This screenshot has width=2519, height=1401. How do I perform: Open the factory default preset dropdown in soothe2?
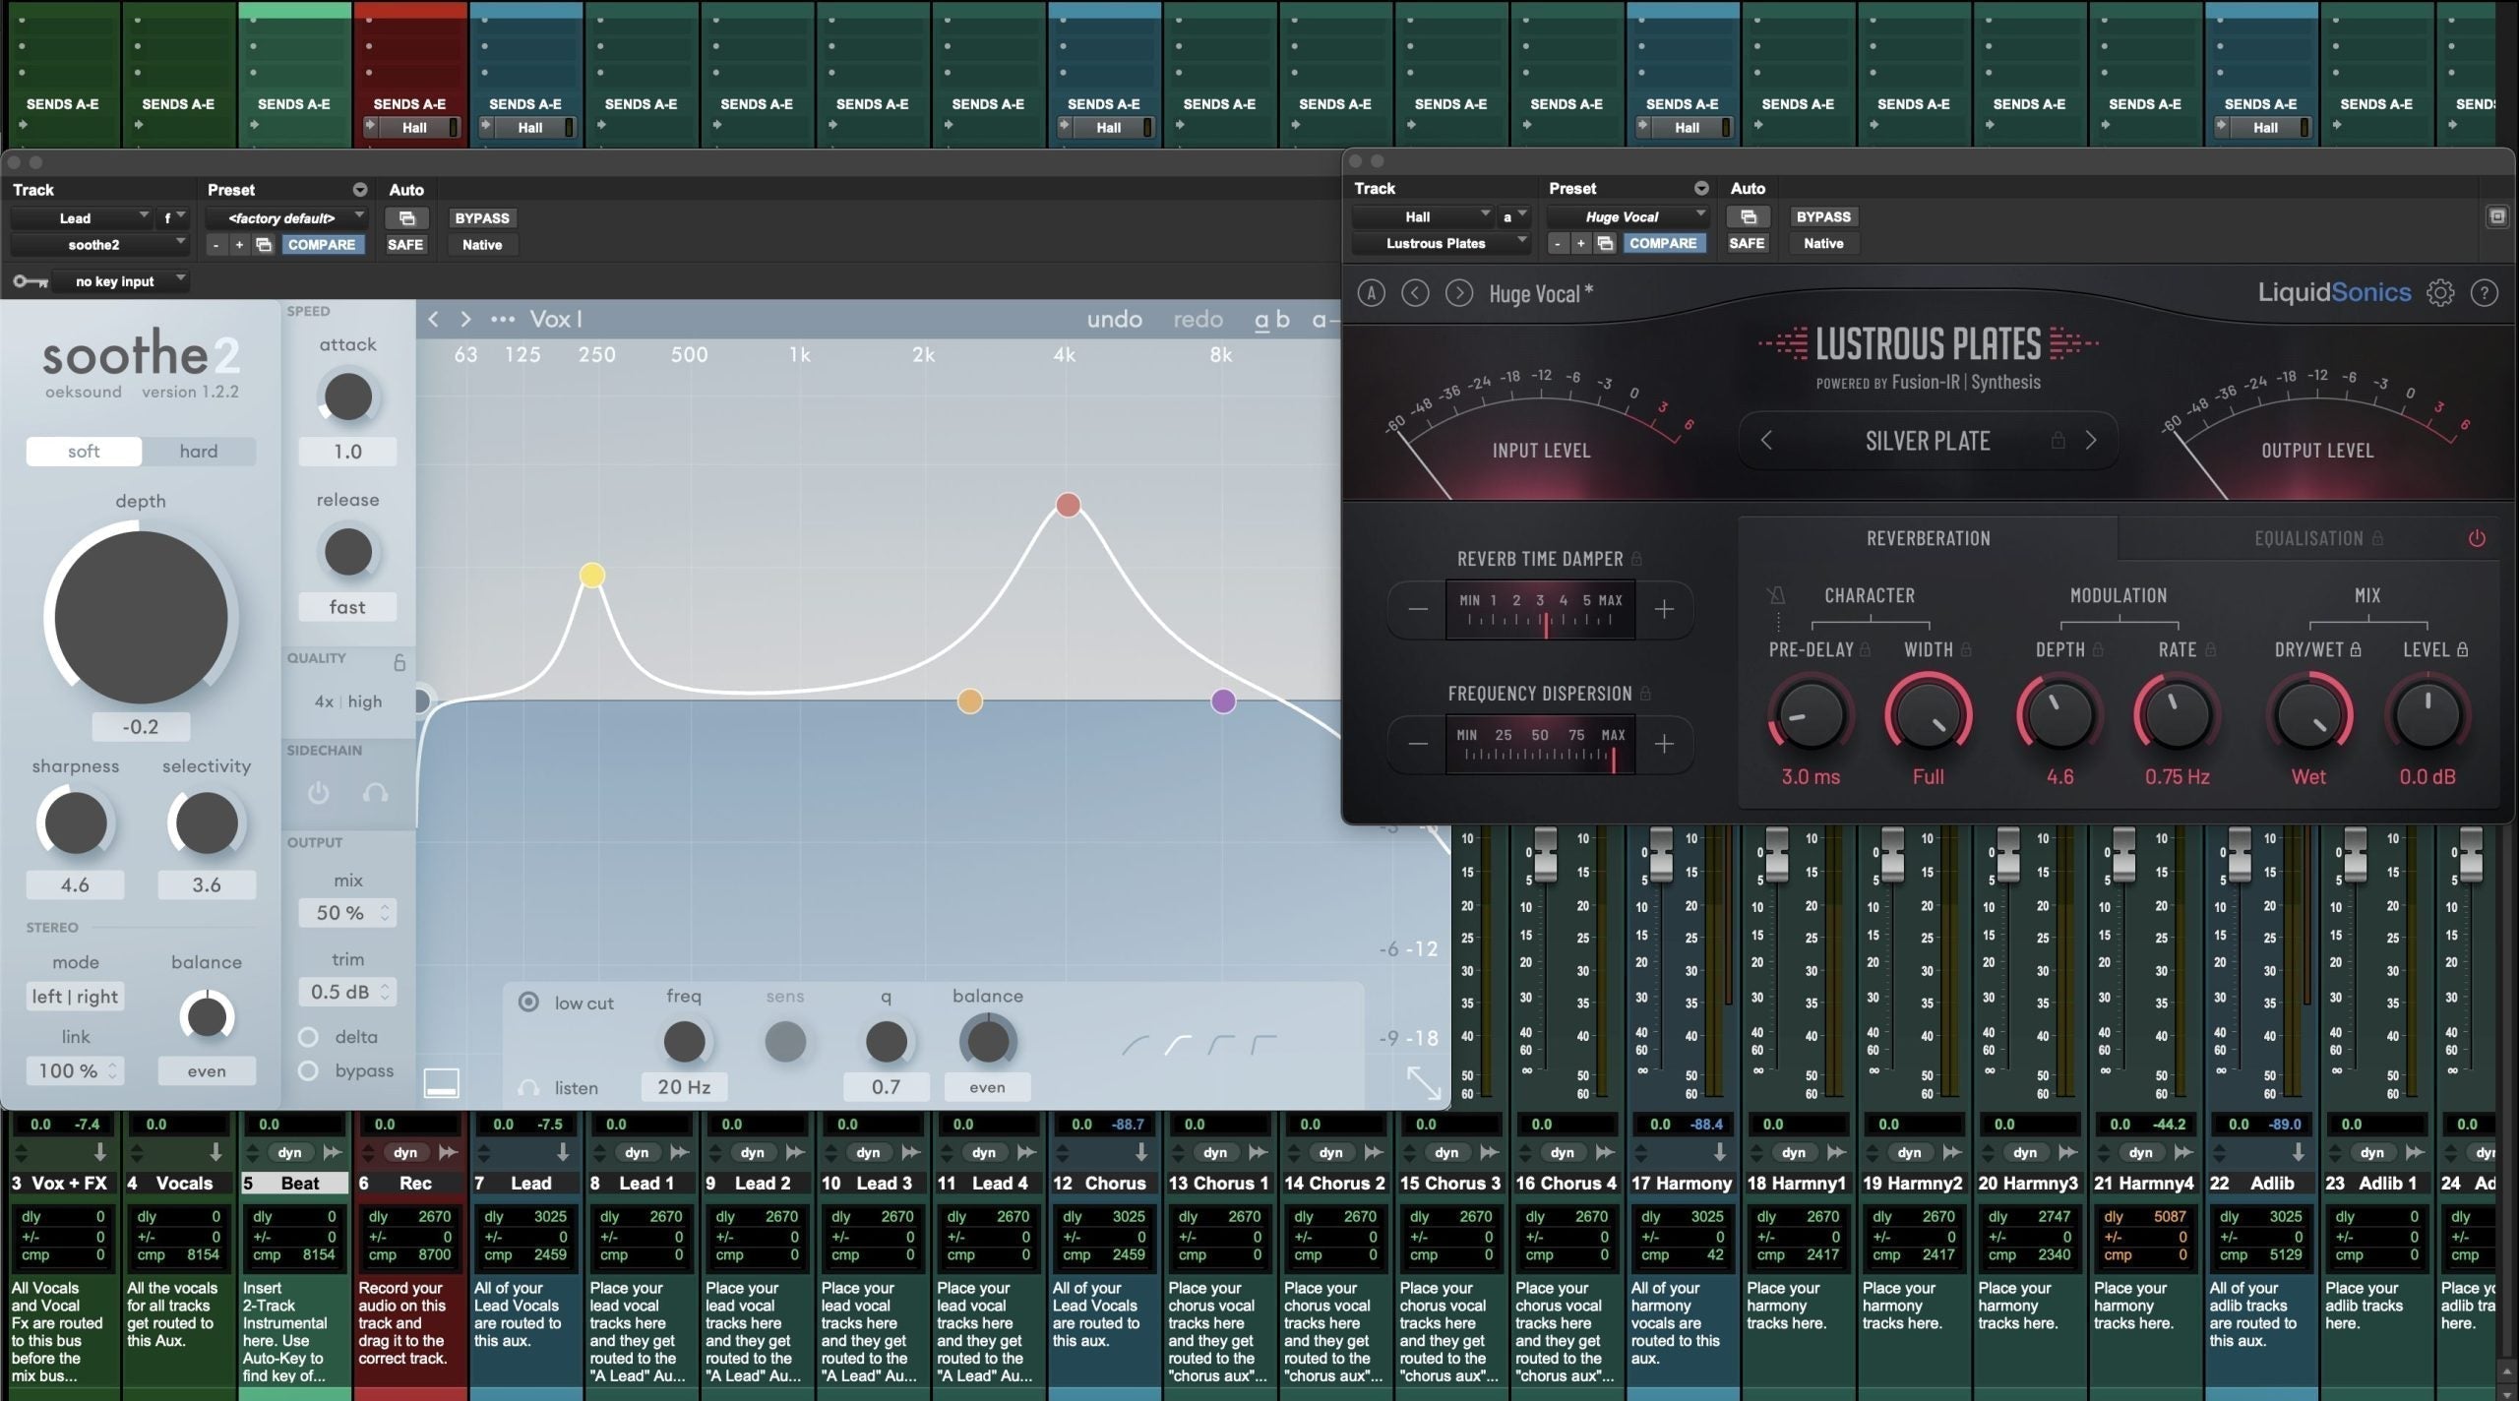coord(285,217)
